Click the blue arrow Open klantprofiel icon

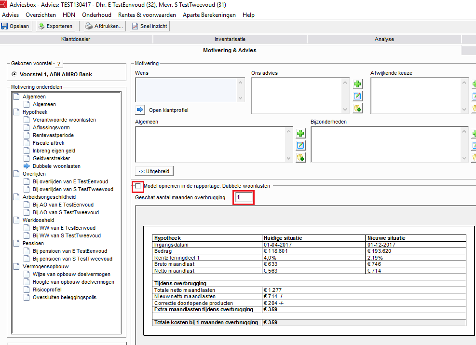click(x=140, y=110)
